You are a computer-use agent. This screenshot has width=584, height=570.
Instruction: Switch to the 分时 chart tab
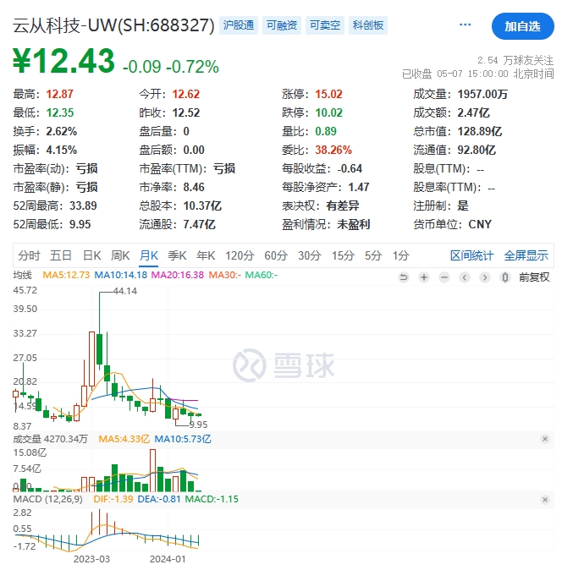tap(29, 255)
